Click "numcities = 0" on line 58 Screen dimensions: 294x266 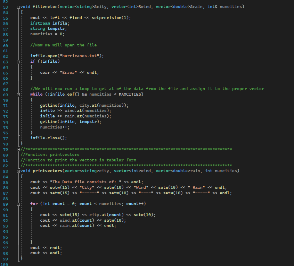tap(46, 34)
